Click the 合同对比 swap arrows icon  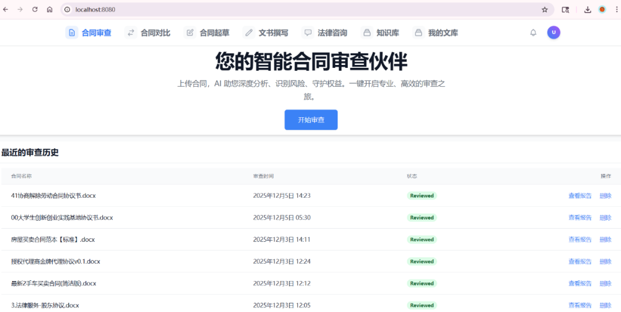pos(131,33)
